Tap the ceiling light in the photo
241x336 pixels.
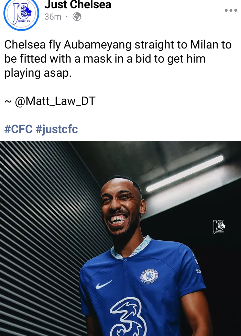coord(184,173)
